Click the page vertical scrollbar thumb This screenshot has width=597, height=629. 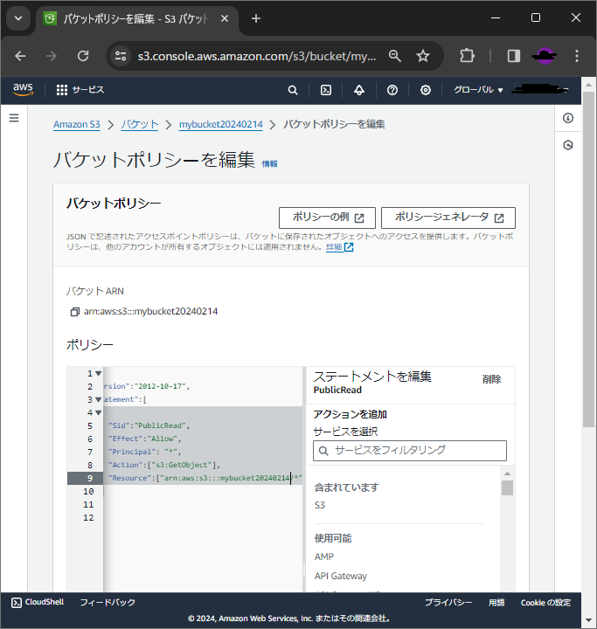[588, 259]
